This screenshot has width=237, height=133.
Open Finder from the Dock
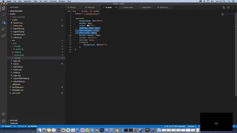coord(39,130)
